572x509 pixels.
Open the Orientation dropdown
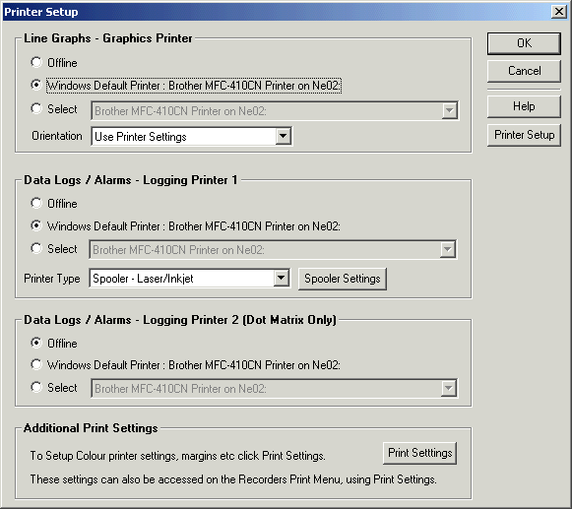(x=284, y=137)
